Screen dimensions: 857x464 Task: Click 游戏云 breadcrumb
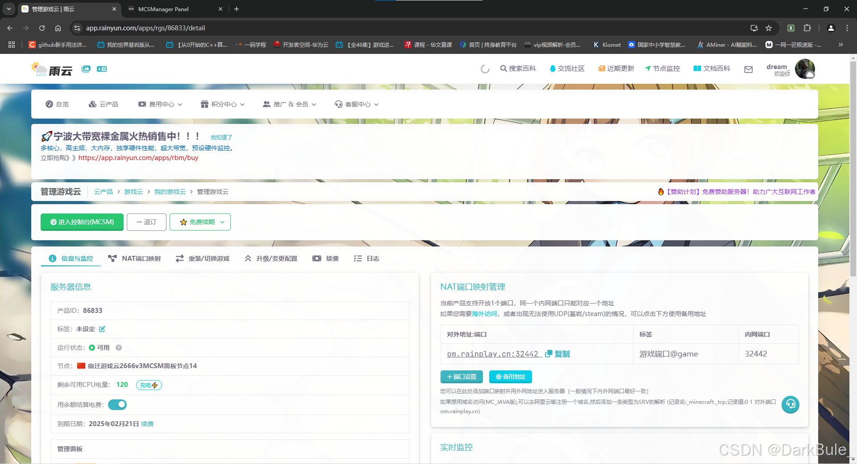133,192
